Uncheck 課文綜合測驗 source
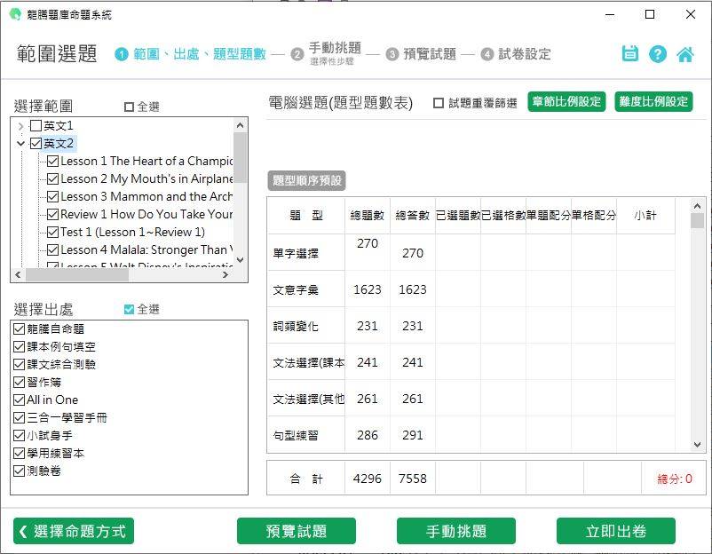Image resolution: width=712 pixels, height=554 pixels. [19, 365]
